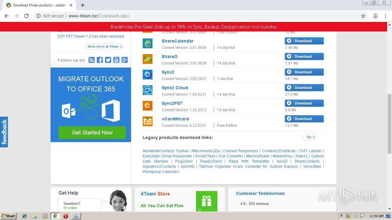Open the Chrome three-dot menu
The width and height of the screenshot is (392, 220).
coord(385,16)
